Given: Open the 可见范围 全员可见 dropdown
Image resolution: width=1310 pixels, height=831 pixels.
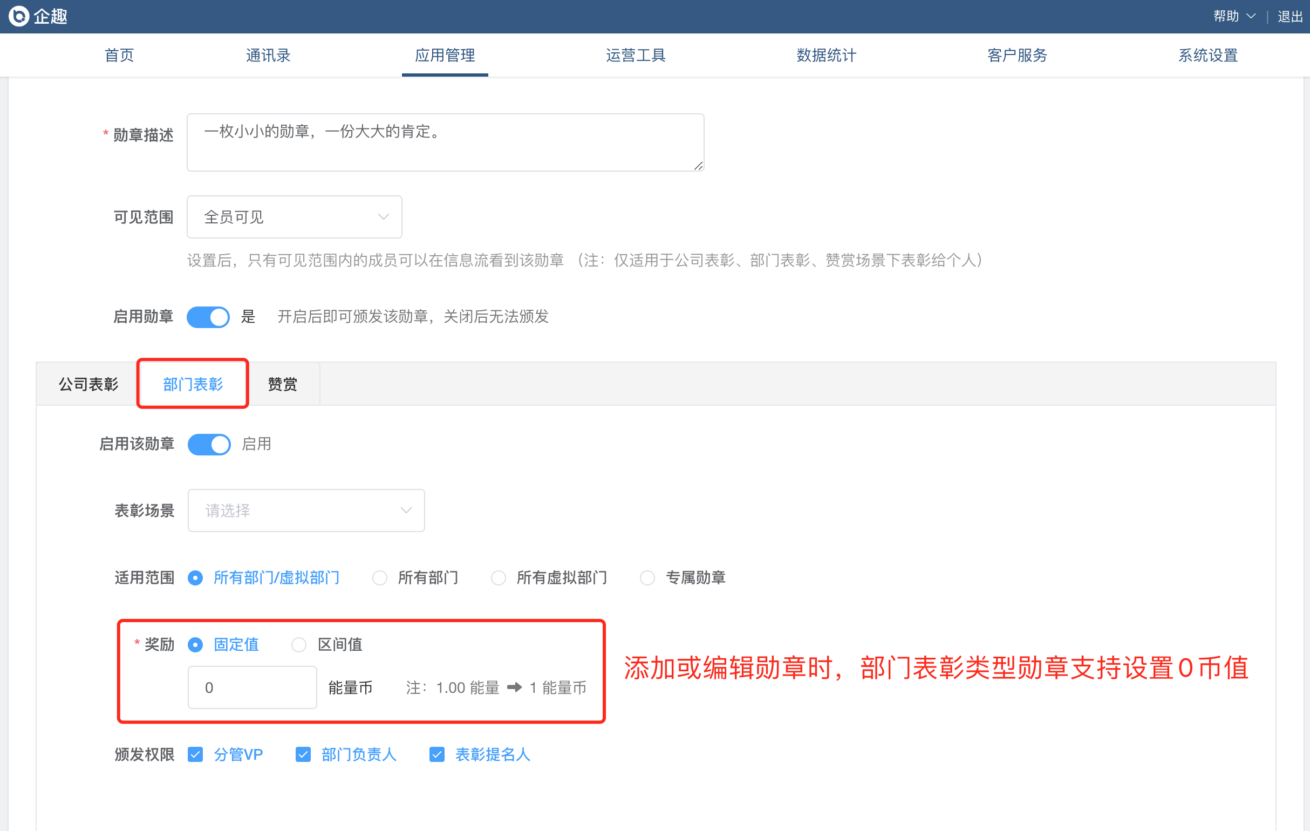Looking at the screenshot, I should point(294,217).
